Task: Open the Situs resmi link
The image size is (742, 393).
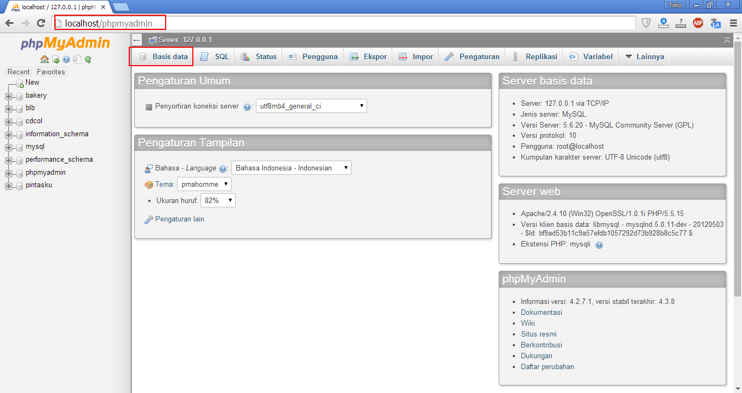Action: click(x=539, y=334)
